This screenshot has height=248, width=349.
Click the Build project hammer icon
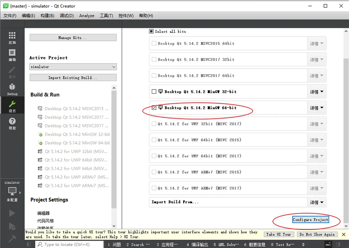tap(12, 239)
